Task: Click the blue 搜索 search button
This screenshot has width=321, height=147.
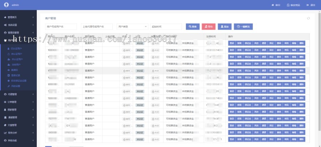Action: click(x=193, y=26)
